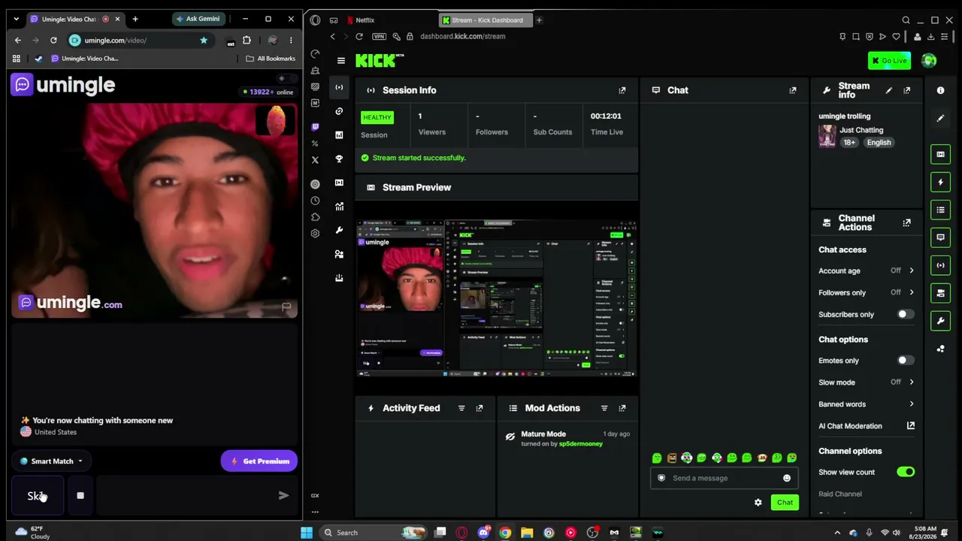This screenshot has height=541, width=962.
Task: Select the Stream - Kick Dashboard tab
Action: click(485, 20)
